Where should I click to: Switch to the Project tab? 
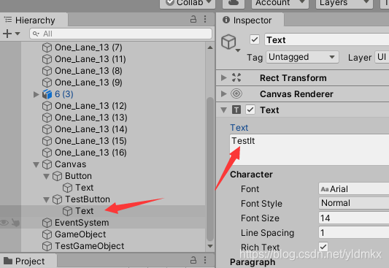click(x=28, y=261)
